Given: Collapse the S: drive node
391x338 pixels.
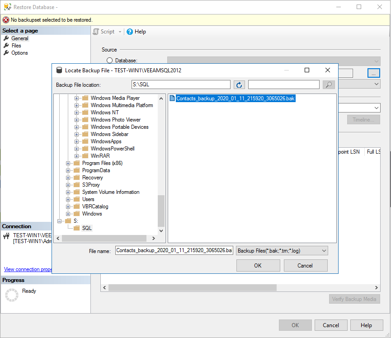Looking at the screenshot, I should tap(60, 221).
